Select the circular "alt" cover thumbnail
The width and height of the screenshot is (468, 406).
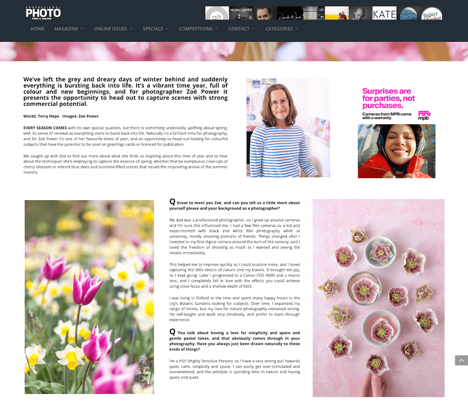click(216, 12)
